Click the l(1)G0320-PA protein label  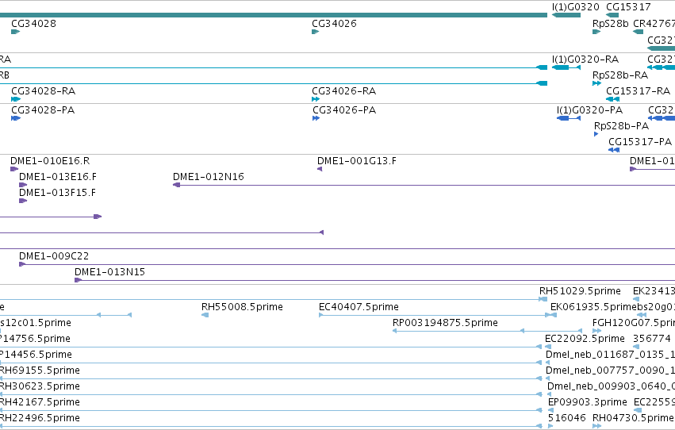(x=589, y=109)
